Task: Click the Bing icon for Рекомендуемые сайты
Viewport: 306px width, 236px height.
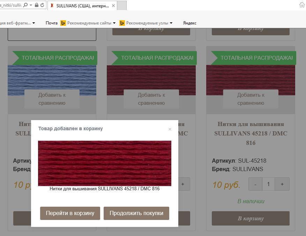Action: coord(63,23)
